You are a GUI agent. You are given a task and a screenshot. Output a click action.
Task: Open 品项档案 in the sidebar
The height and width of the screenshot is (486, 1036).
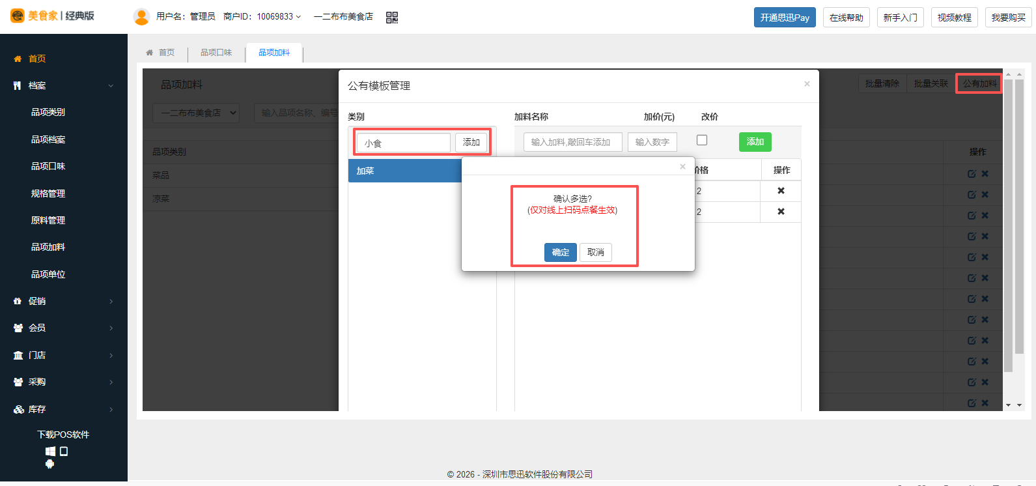point(48,139)
